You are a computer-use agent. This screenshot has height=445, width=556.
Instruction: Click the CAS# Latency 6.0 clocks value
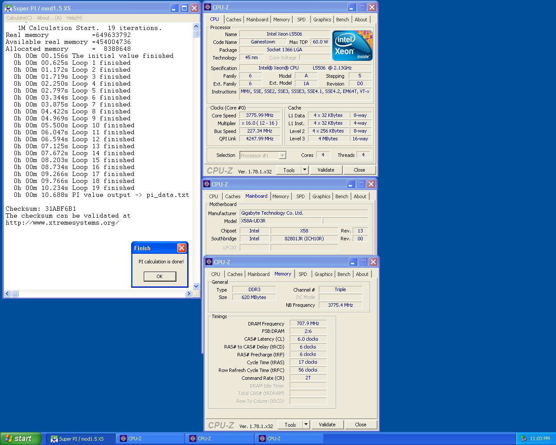click(x=308, y=339)
